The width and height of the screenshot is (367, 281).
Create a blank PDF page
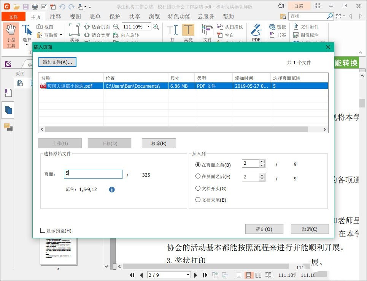[226, 35]
